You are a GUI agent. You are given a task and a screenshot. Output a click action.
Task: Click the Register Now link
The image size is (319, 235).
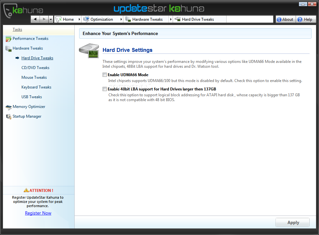pos(38,213)
